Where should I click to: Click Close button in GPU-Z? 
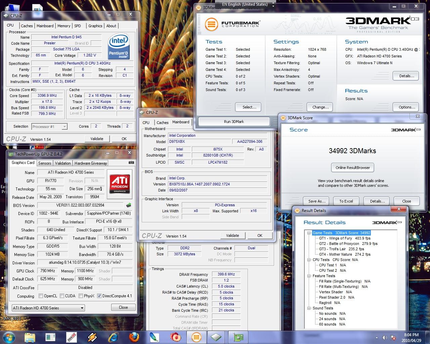tap(123, 307)
